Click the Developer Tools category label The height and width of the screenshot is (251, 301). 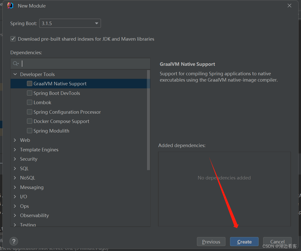[x=37, y=74]
